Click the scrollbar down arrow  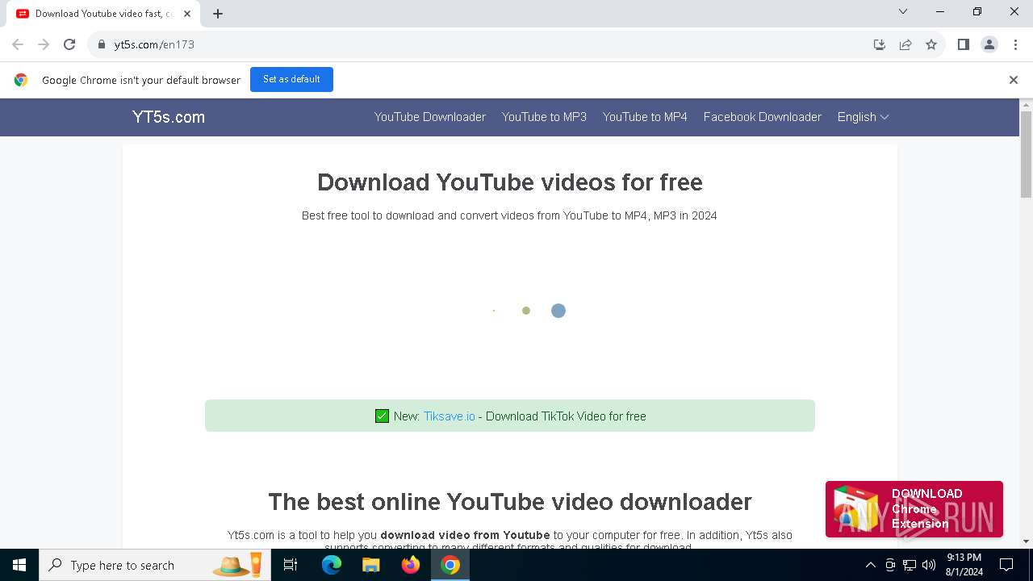point(1026,541)
